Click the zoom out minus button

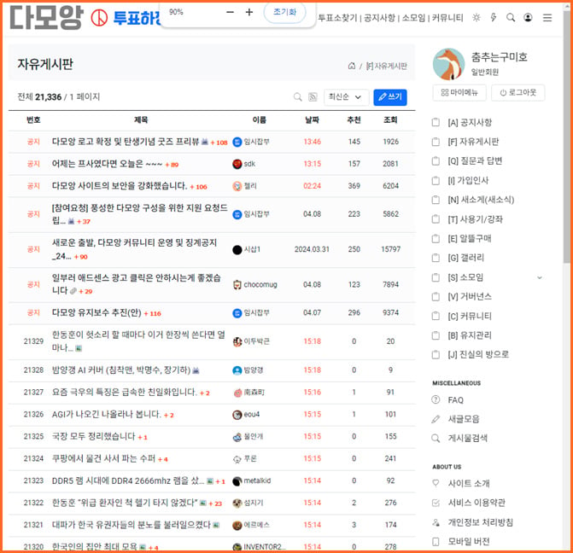pos(230,12)
